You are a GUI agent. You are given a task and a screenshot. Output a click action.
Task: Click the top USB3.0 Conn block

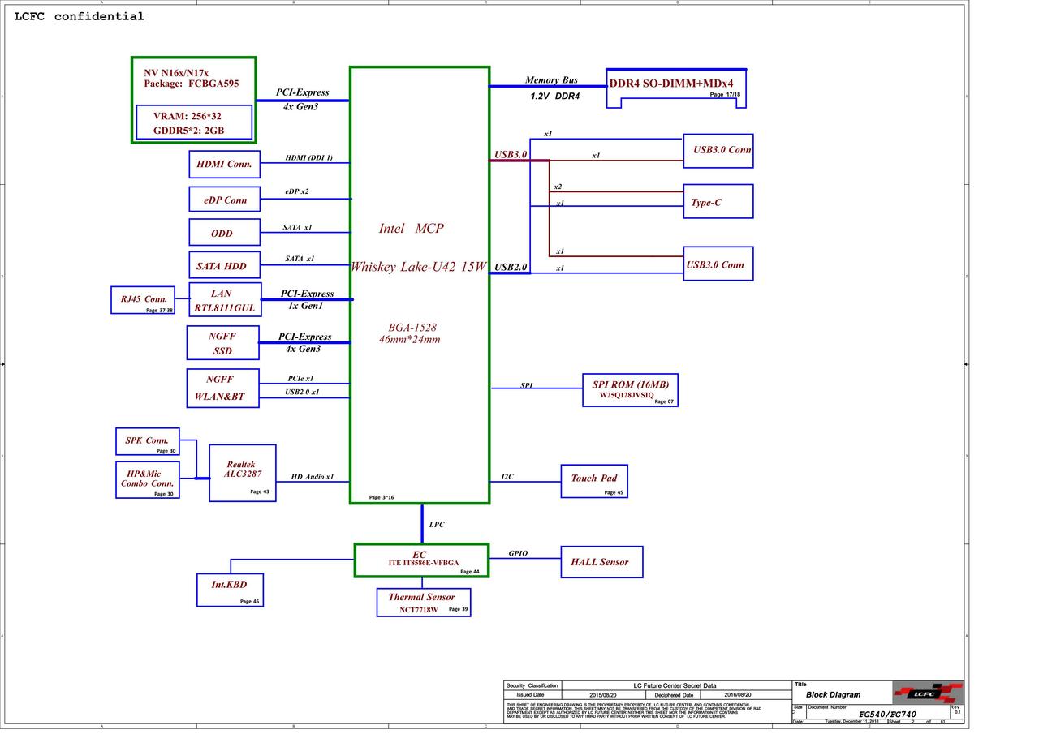pos(718,151)
